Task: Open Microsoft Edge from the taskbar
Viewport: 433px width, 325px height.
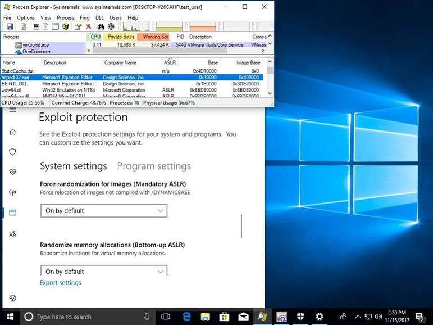Action: tap(186, 317)
